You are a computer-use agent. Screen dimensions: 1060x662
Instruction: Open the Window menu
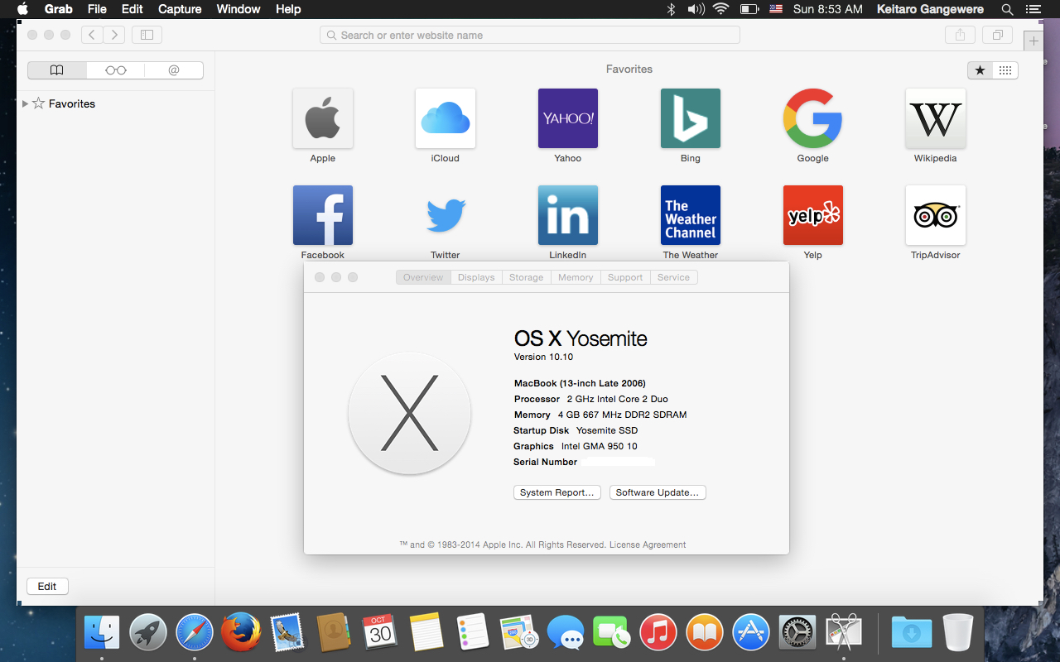(237, 9)
